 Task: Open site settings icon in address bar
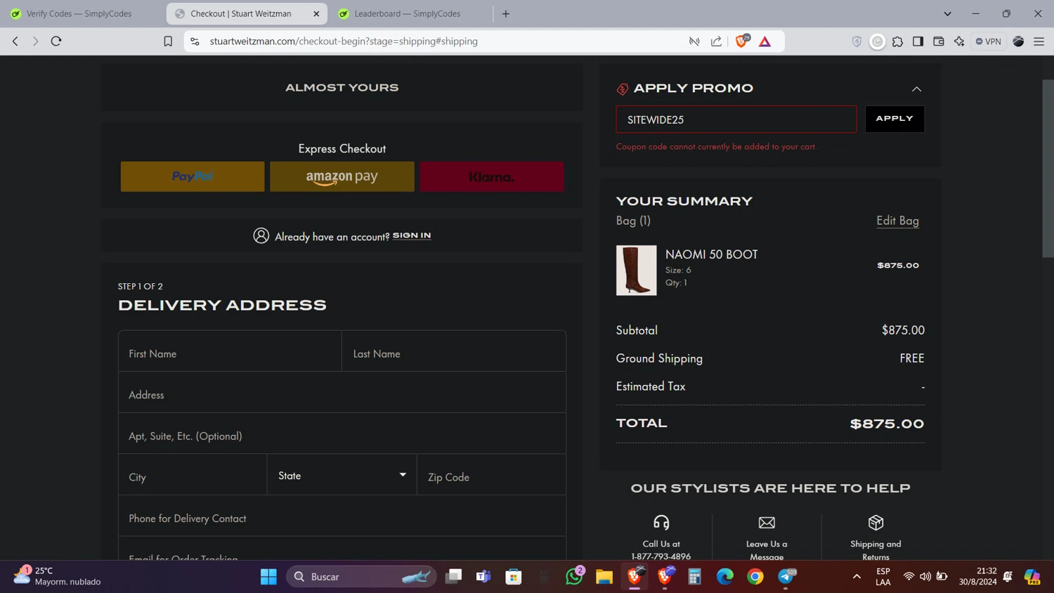pos(195,41)
